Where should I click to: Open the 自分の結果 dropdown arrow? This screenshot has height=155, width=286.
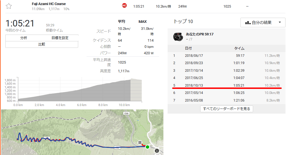pos(280,23)
